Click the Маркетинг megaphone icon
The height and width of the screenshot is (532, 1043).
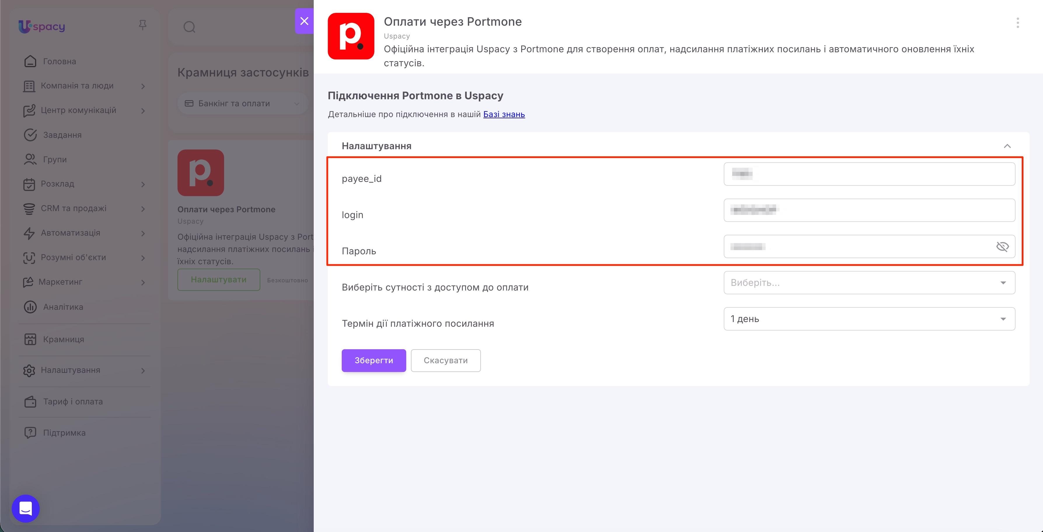pyautogui.click(x=28, y=282)
